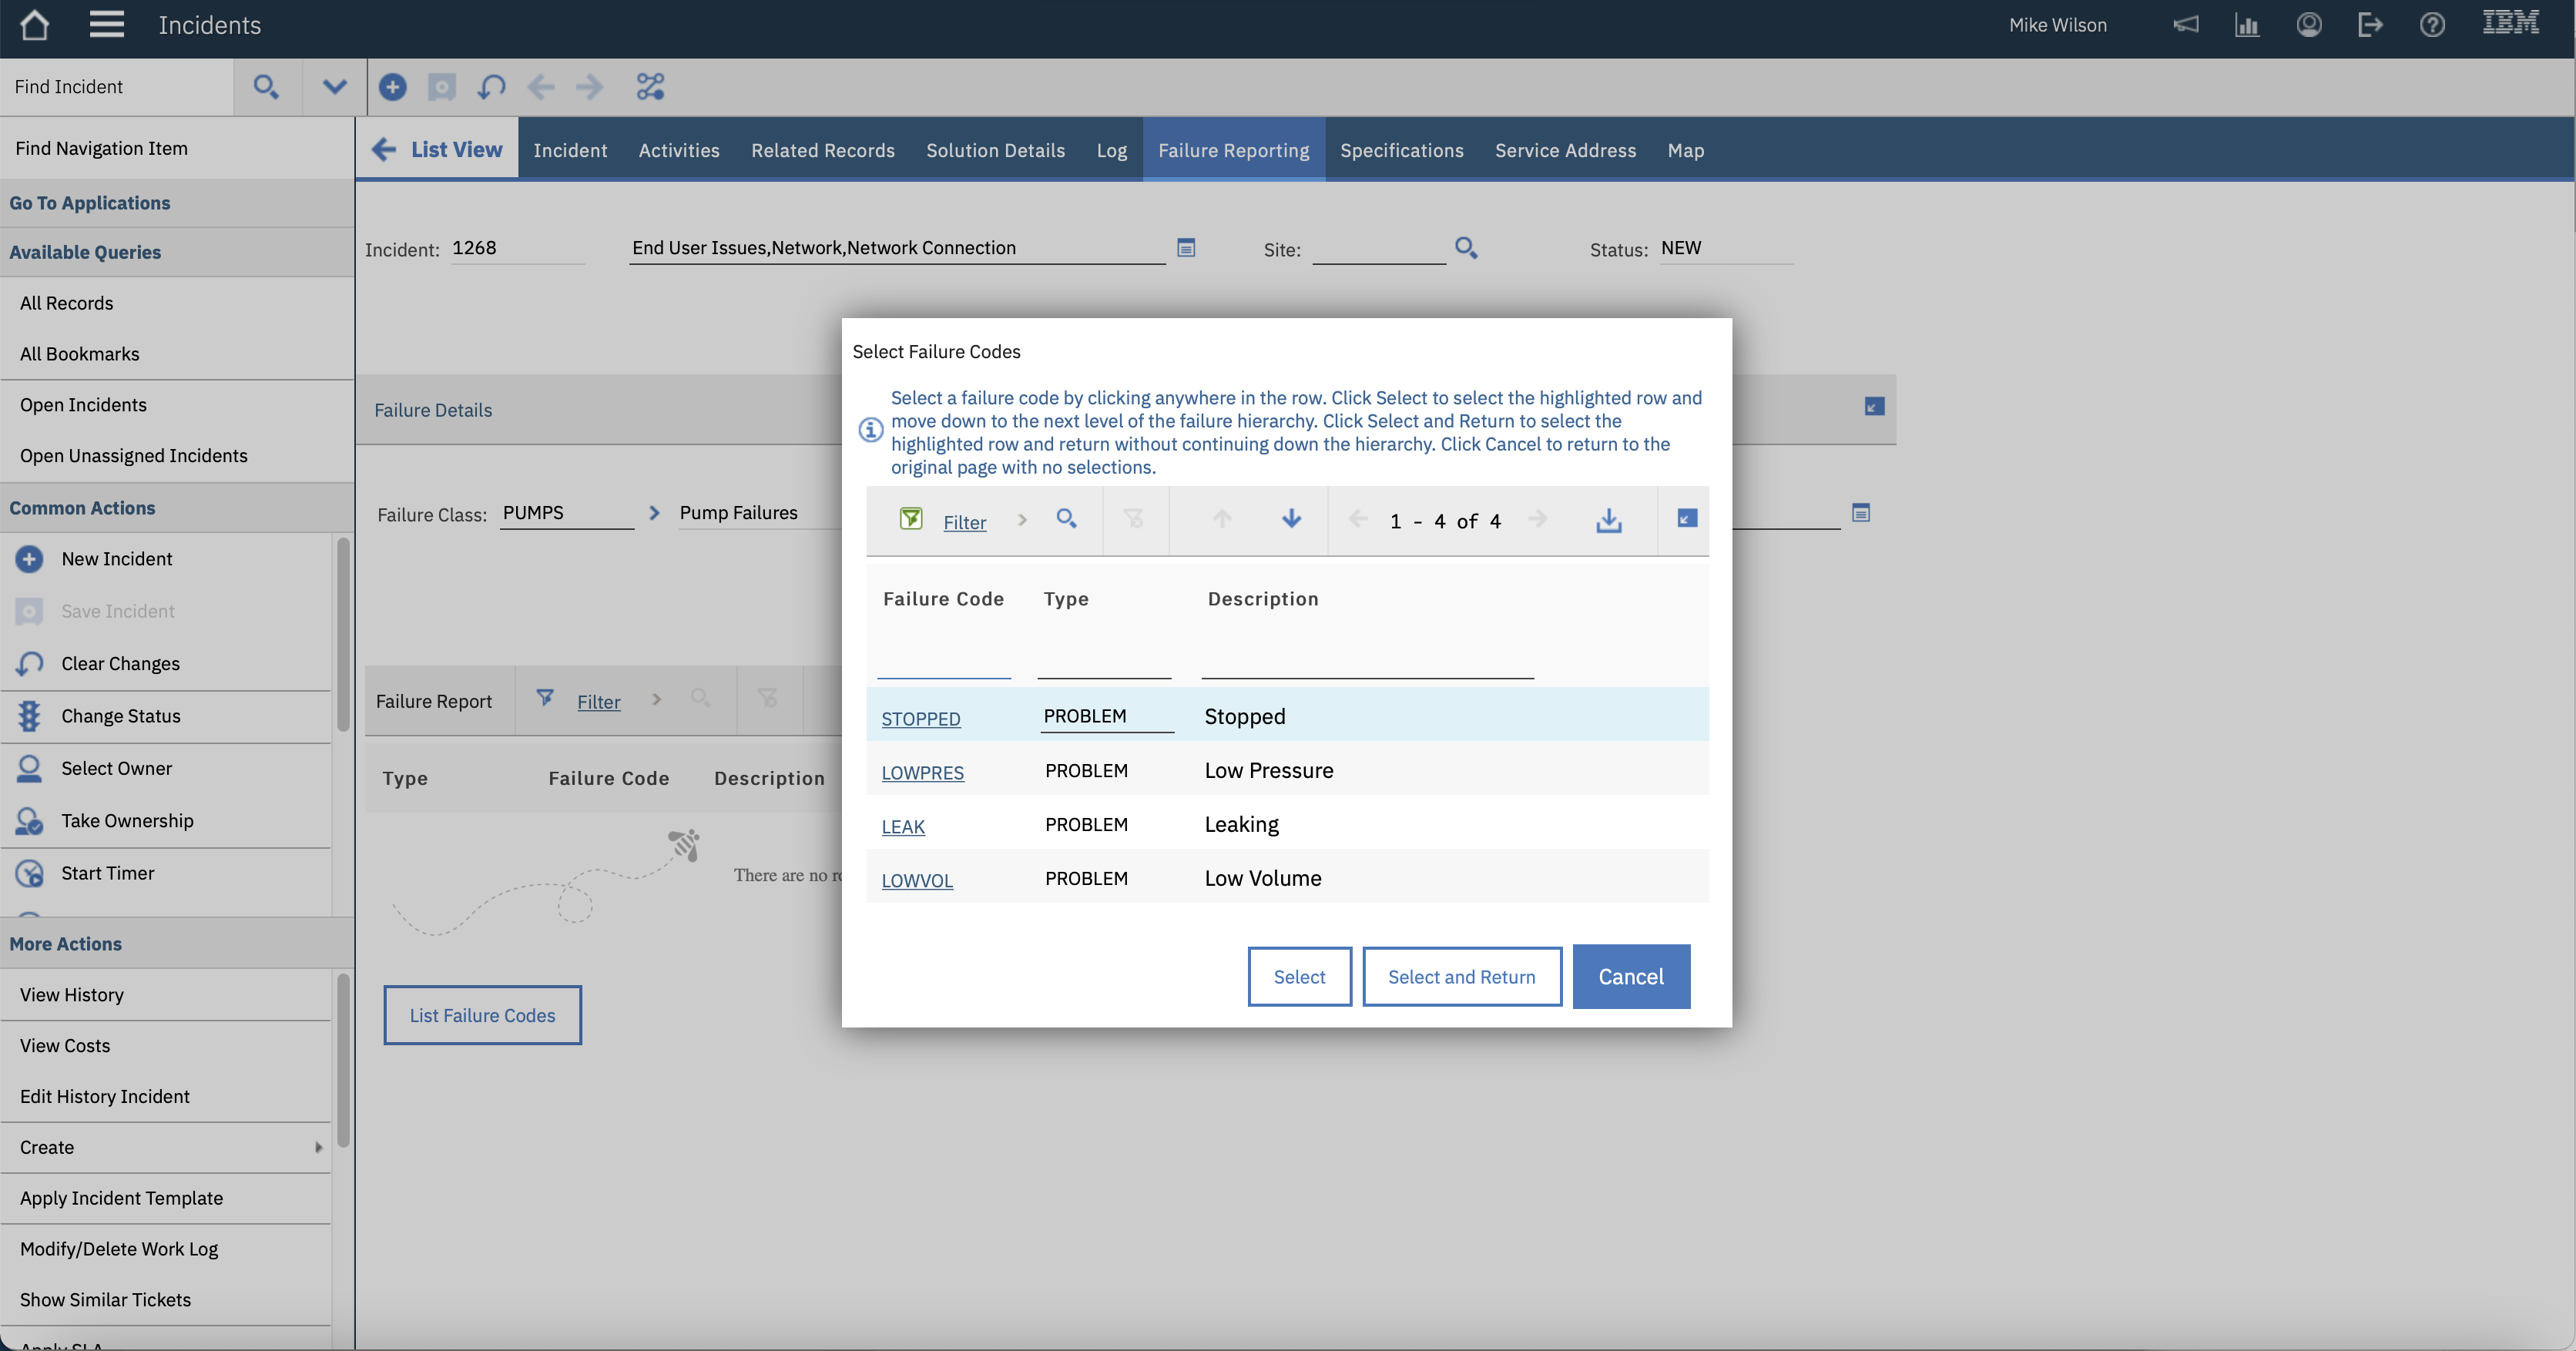The height and width of the screenshot is (1351, 2576).
Task: Open the hamburger navigation menu
Action: pos(106,25)
